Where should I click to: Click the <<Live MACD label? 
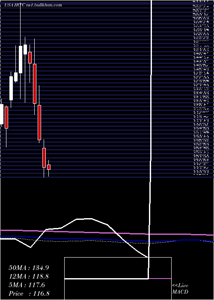click(x=180, y=289)
